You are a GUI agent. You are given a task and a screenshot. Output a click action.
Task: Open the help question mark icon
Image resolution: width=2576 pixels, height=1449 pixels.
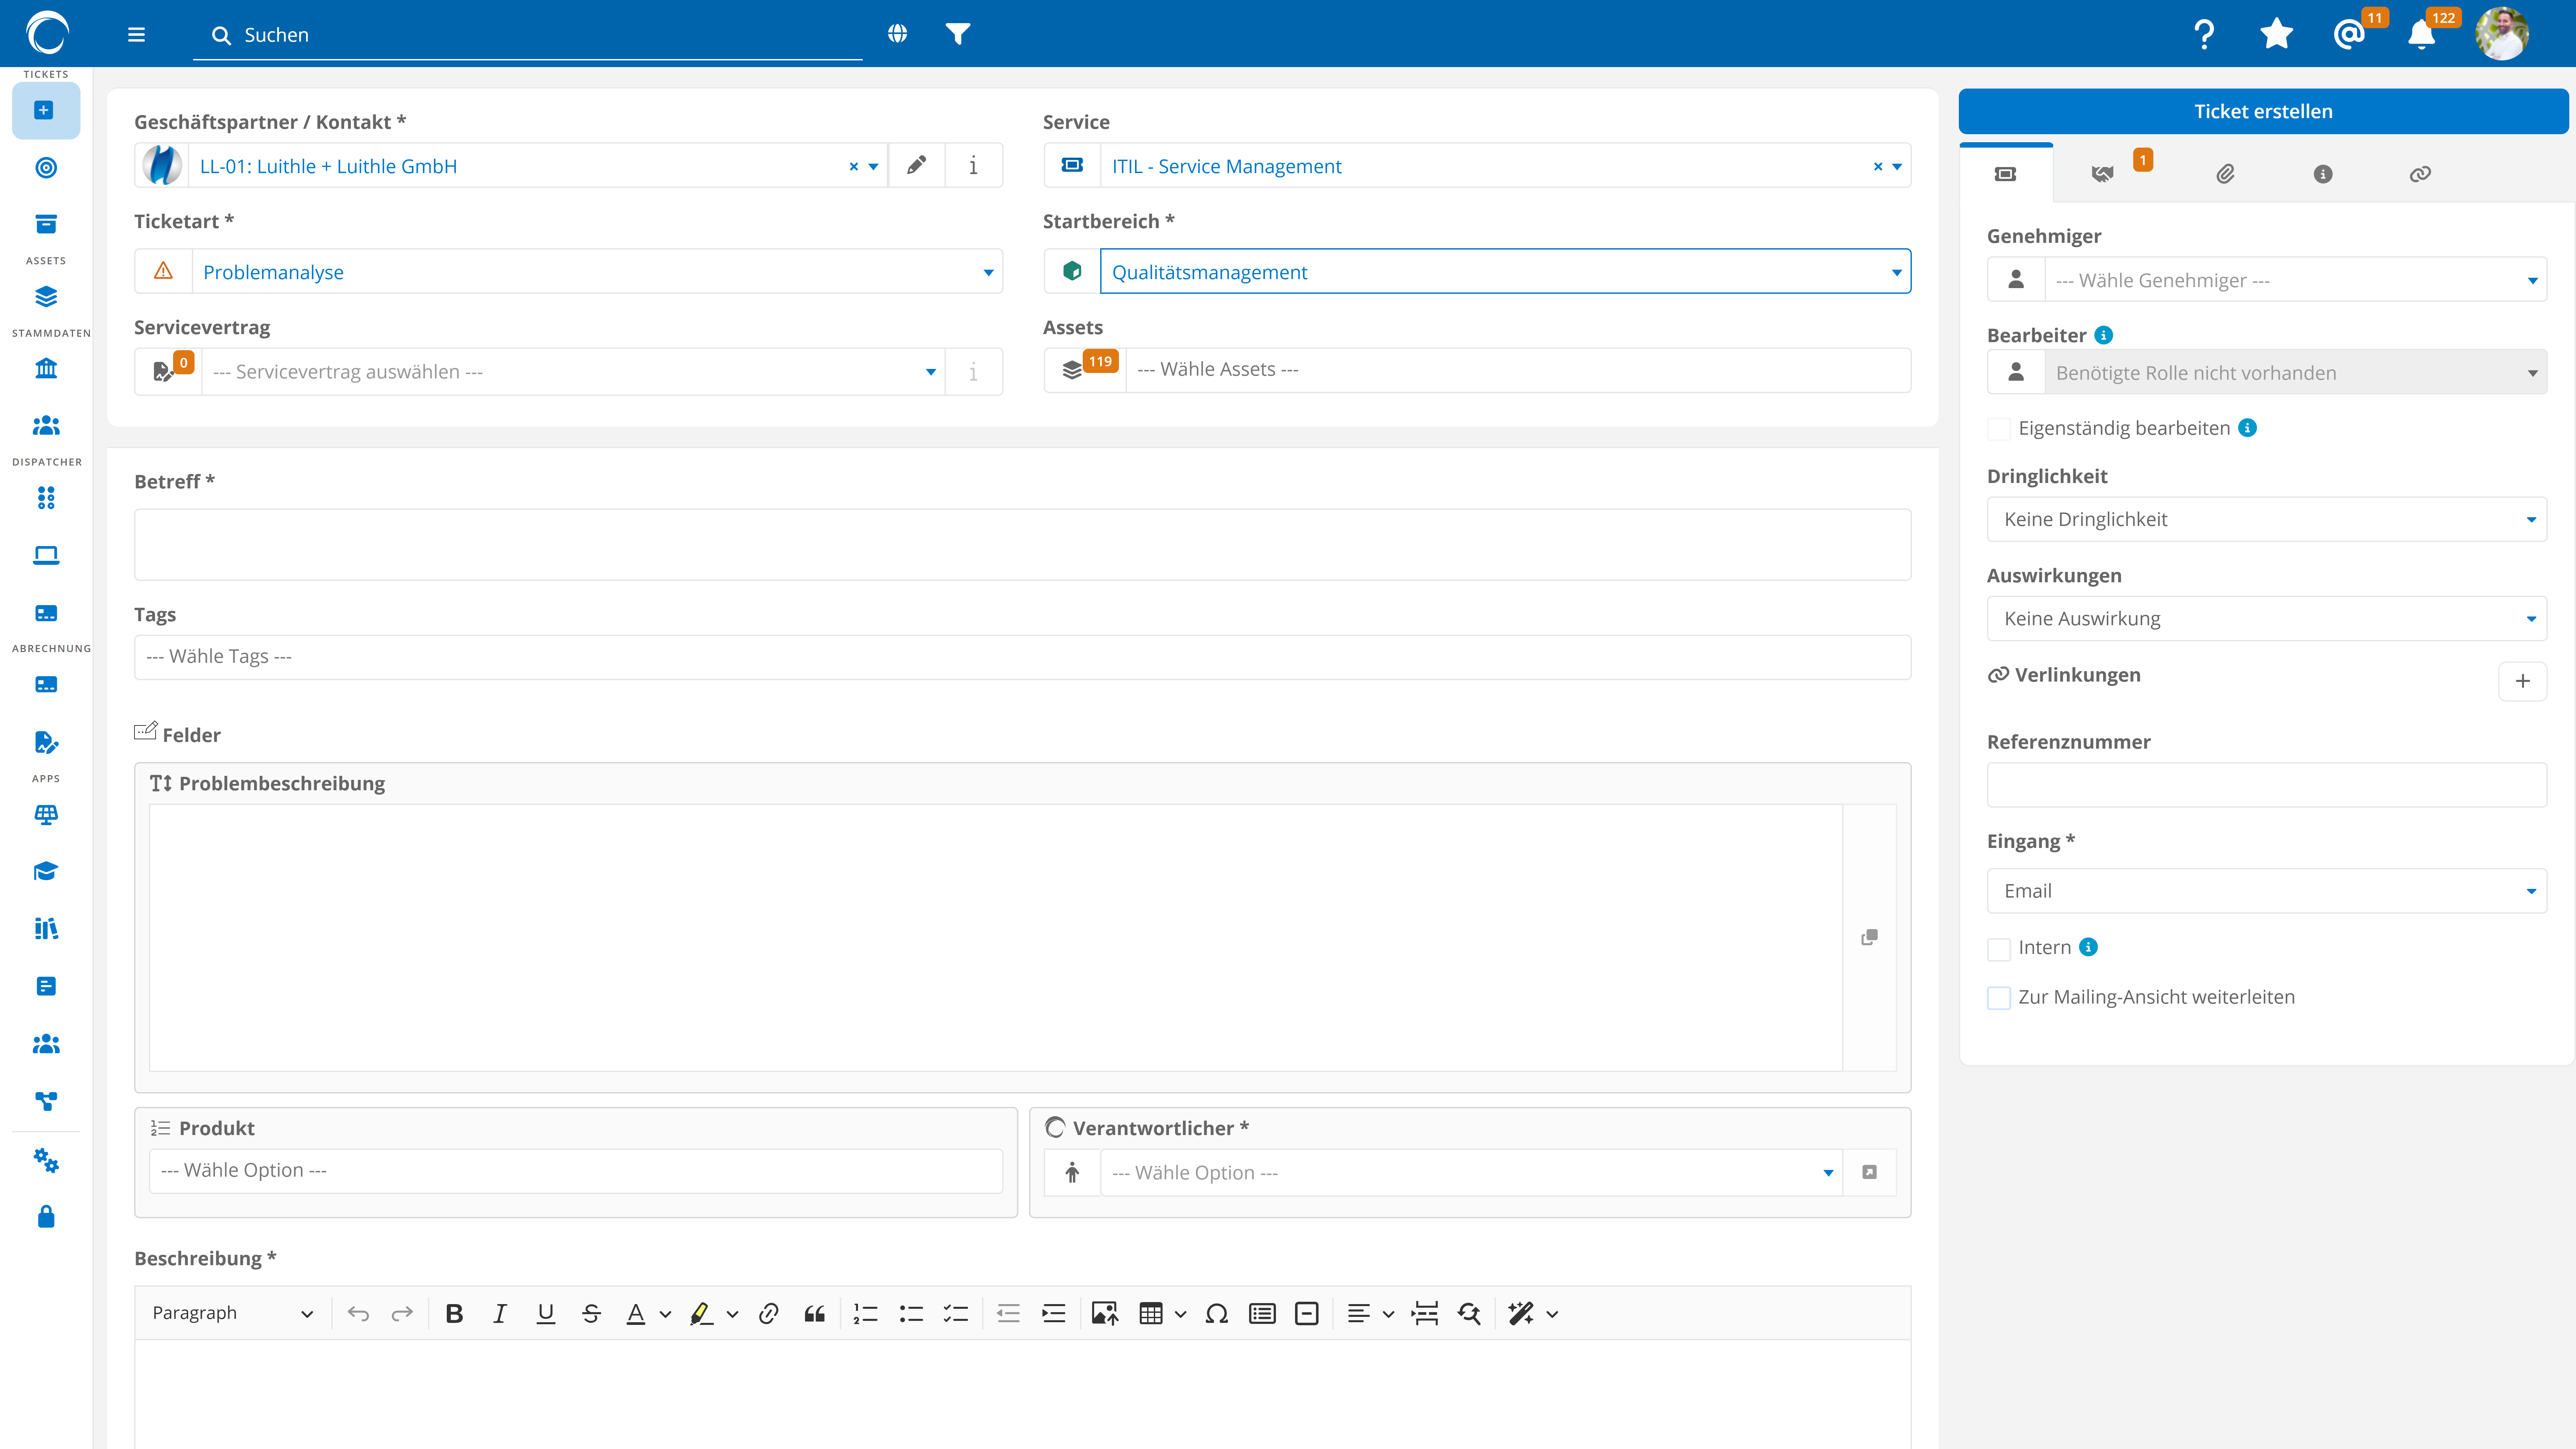click(2204, 34)
